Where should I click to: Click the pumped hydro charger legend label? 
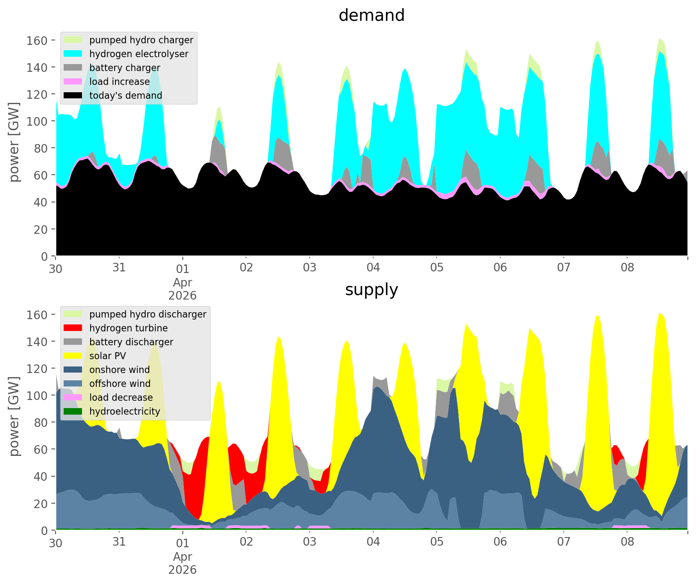[141, 40]
